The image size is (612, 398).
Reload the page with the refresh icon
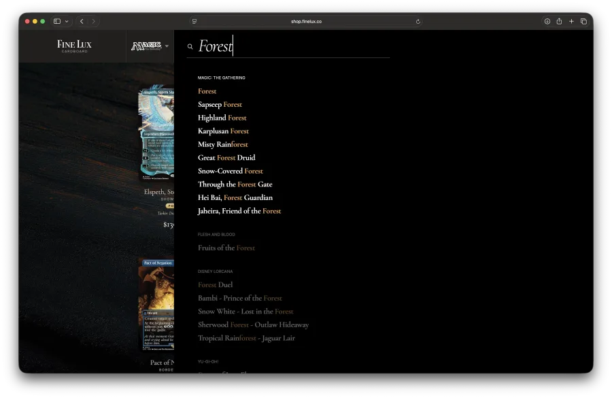(418, 22)
